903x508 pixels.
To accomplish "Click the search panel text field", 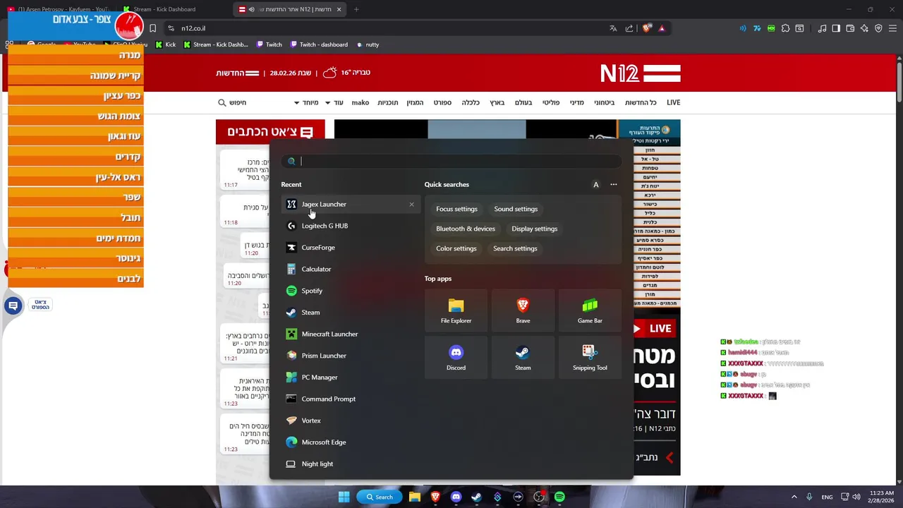I will [x=451, y=161].
